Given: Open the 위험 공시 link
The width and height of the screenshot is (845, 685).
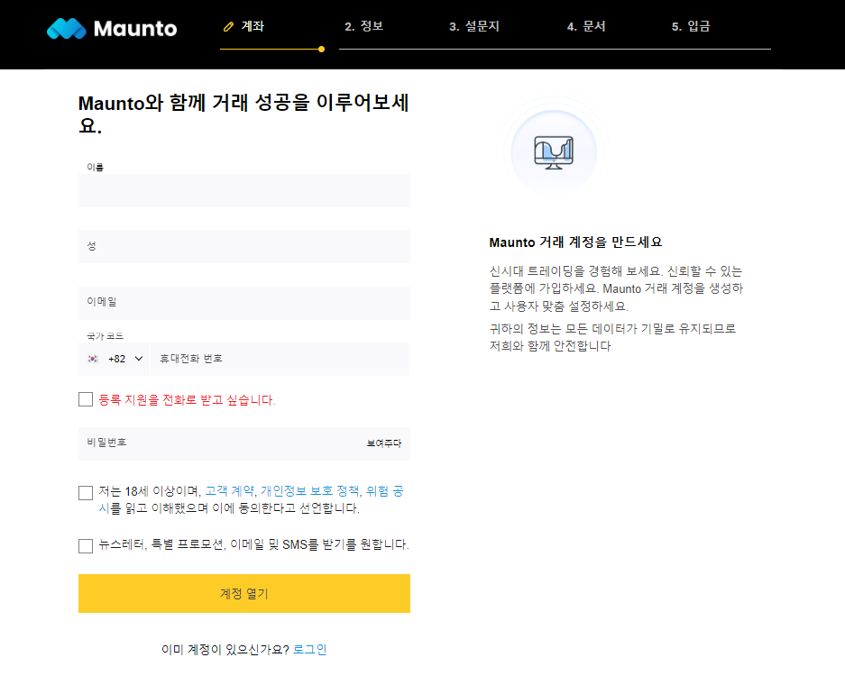Looking at the screenshot, I should pyautogui.click(x=385, y=491).
